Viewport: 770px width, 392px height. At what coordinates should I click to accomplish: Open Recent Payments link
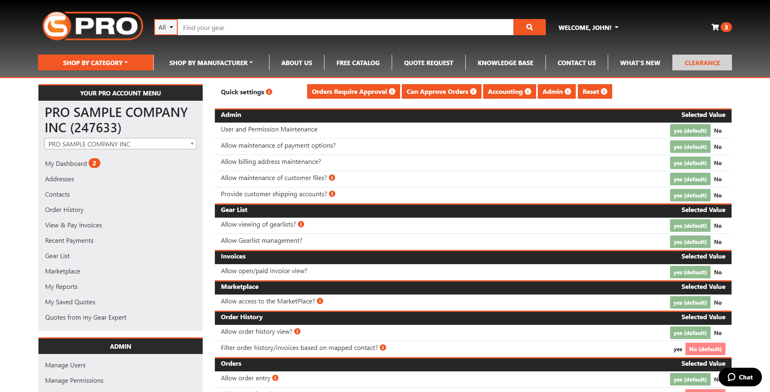coord(69,240)
